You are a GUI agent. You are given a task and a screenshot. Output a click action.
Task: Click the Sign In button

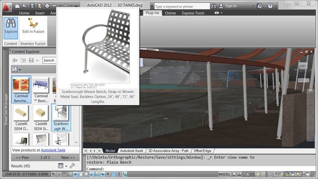tap(228, 6)
